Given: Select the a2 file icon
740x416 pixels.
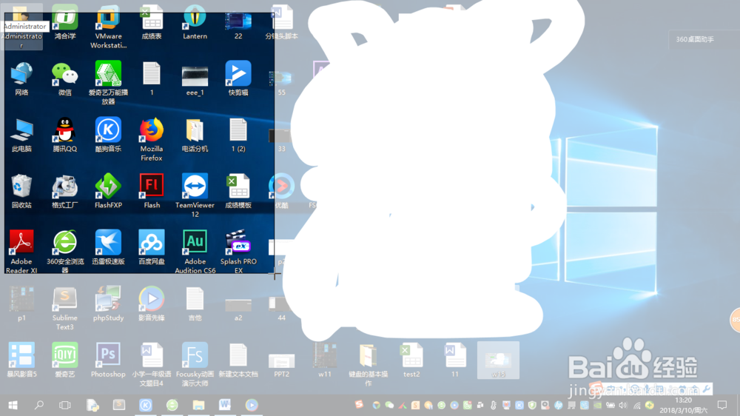Looking at the screenshot, I should (238, 309).
